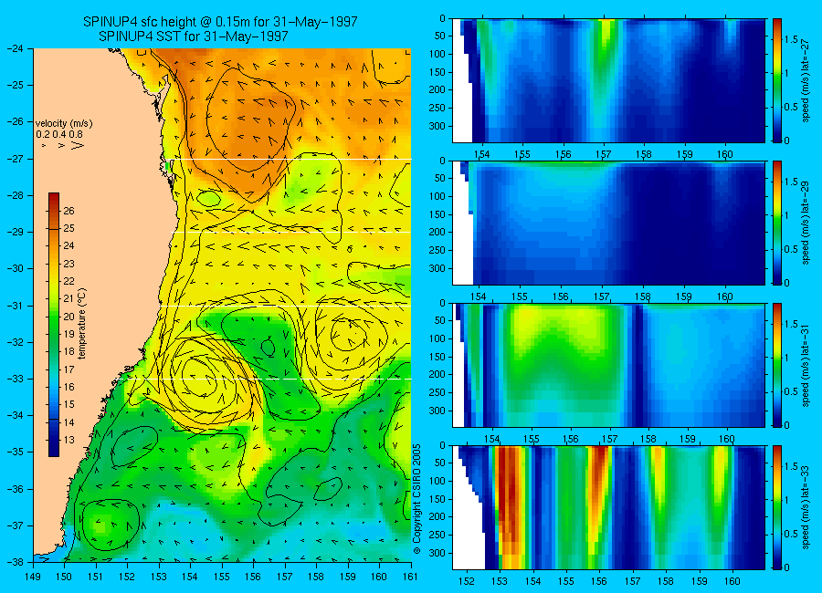Click the speed color bar beside the lat=-29 plot
The width and height of the screenshot is (822, 593).
[x=777, y=223]
